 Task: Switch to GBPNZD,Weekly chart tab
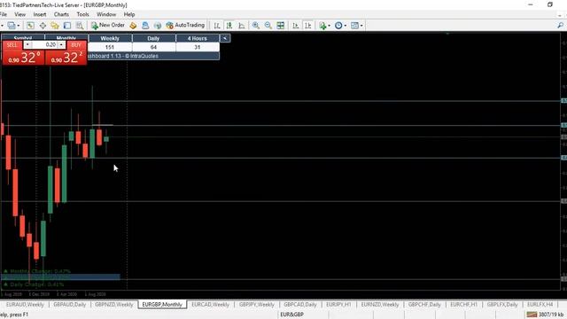click(114, 305)
